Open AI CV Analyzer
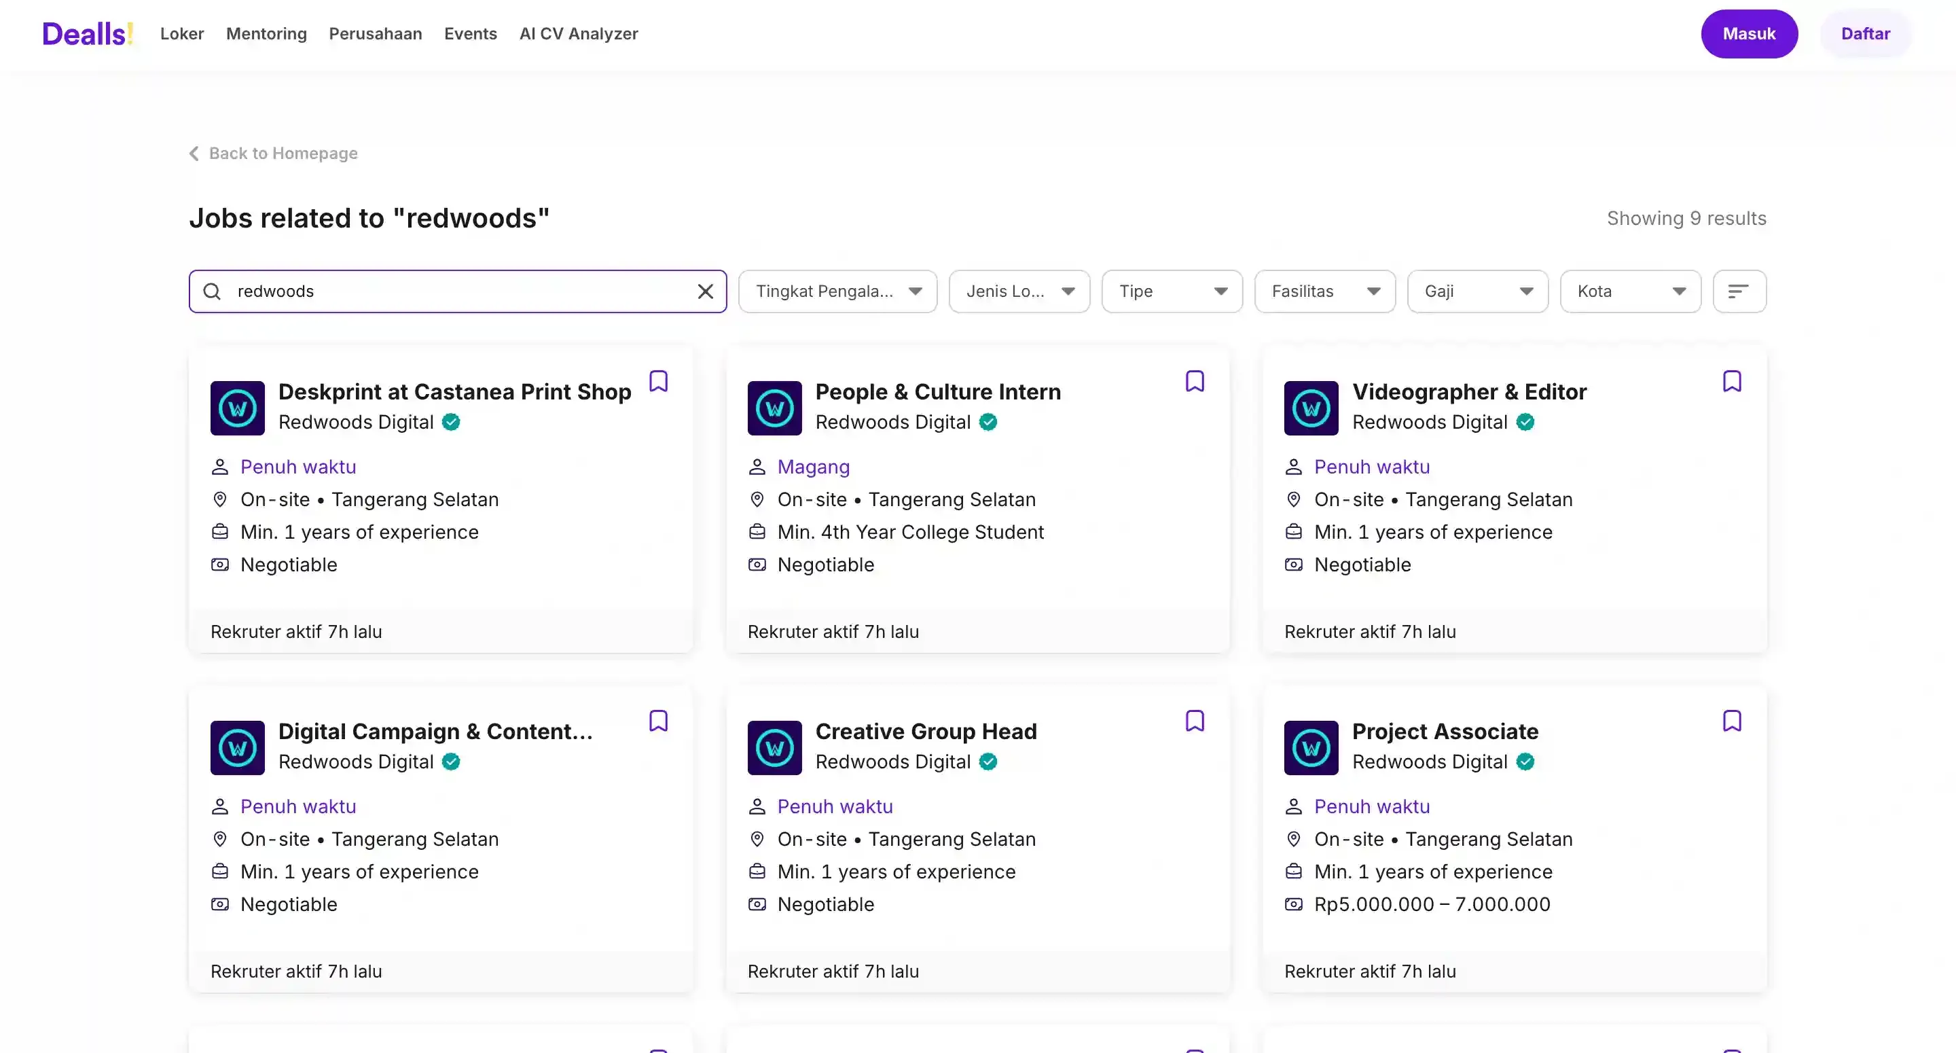The height and width of the screenshot is (1053, 1956). (579, 33)
